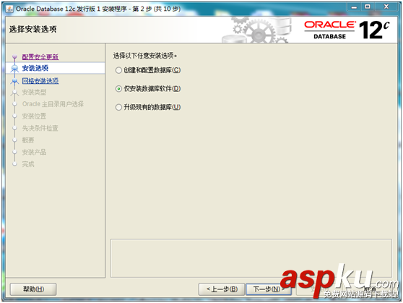Click the 概要 step label
The image size is (403, 303).
point(28,140)
